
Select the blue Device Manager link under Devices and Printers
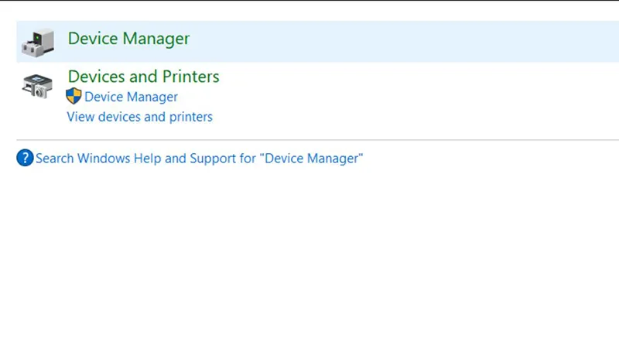click(x=131, y=97)
